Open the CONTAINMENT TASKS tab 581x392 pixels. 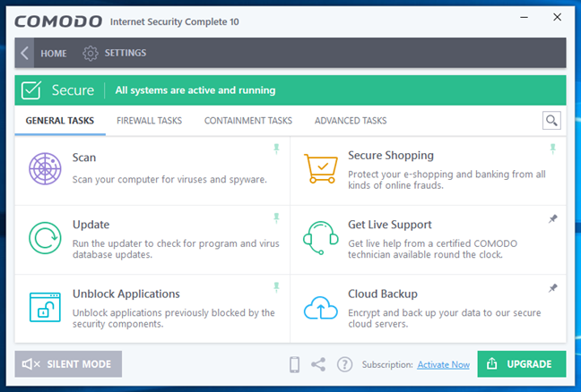coord(248,121)
